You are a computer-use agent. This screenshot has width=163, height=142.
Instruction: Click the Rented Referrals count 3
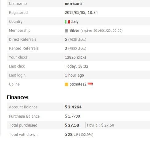(x=66, y=48)
